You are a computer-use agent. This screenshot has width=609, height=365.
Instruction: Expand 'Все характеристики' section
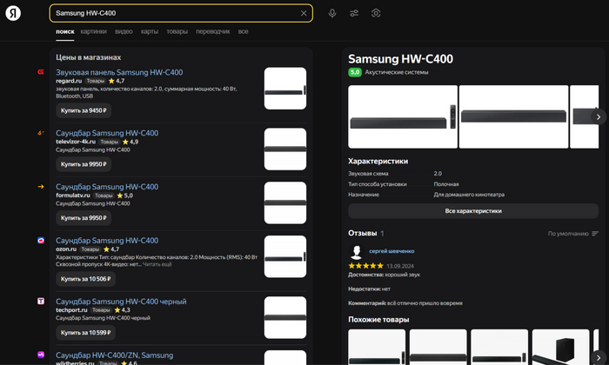473,211
